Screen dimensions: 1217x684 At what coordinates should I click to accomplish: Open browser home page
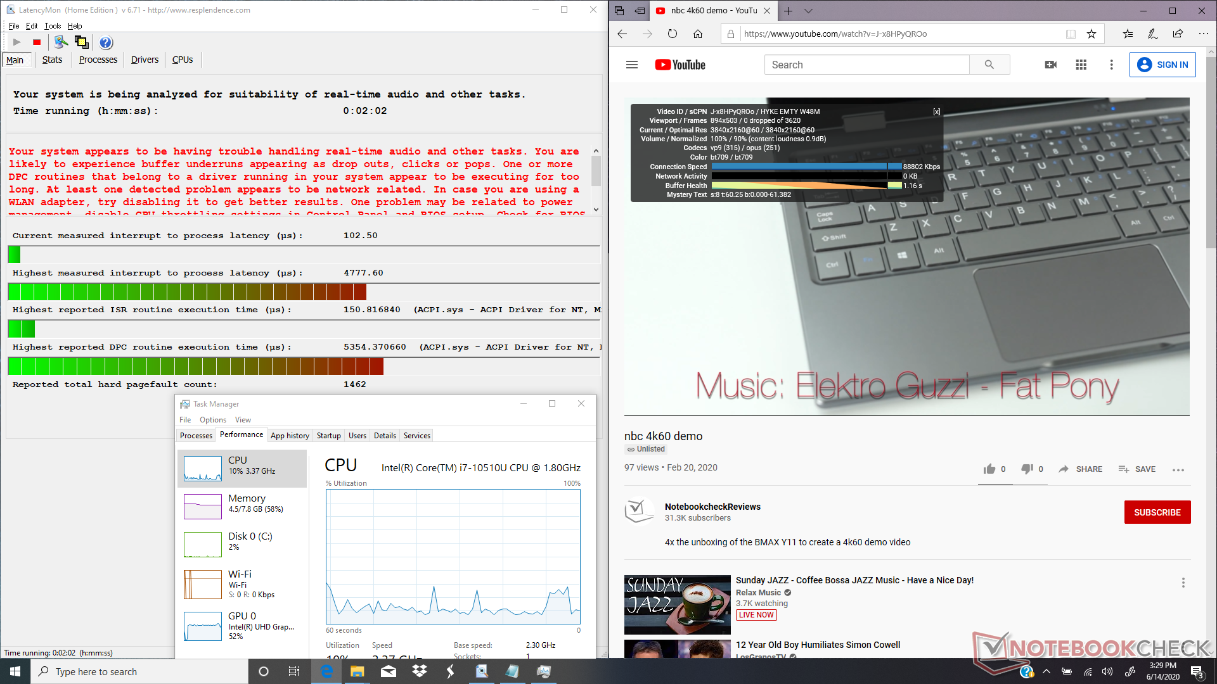(698, 34)
